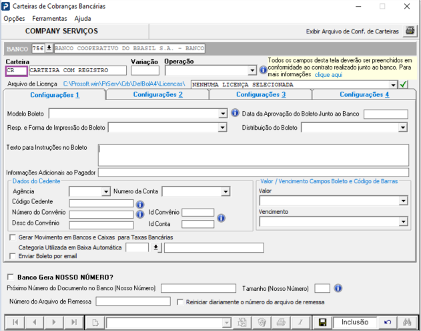Click the delete trash icon in bottom toolbar
This screenshot has height=331, width=421.
262,322
